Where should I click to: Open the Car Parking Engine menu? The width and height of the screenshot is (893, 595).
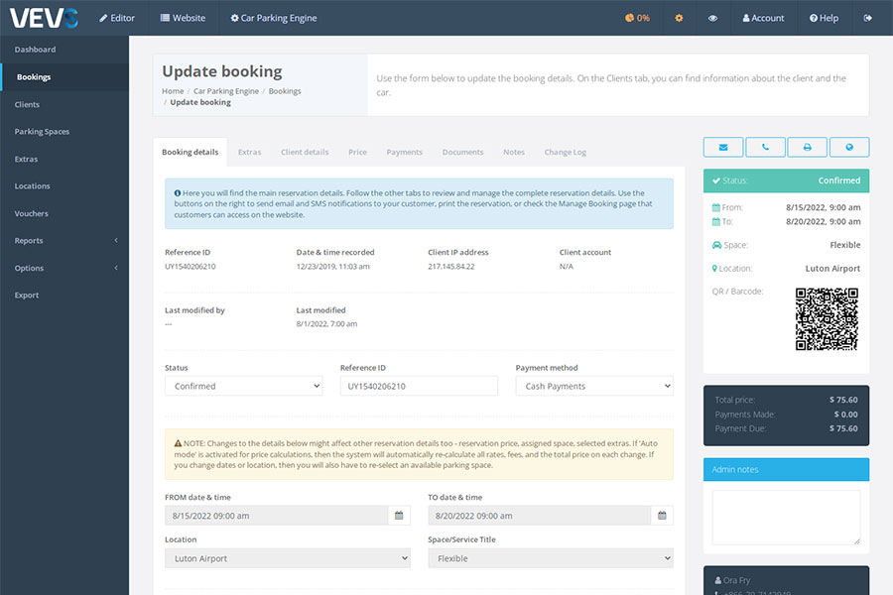click(x=274, y=18)
